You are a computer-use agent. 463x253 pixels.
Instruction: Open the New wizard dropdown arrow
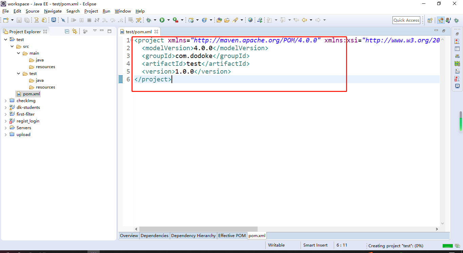[12, 20]
